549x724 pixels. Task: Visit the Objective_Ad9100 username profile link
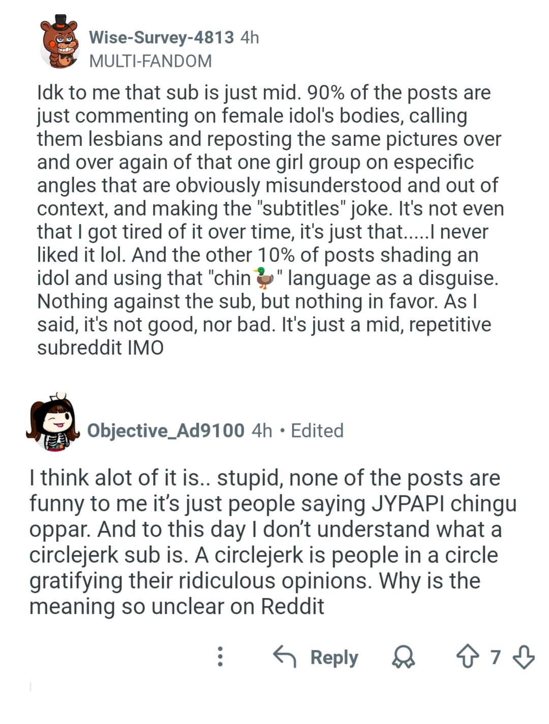click(166, 431)
